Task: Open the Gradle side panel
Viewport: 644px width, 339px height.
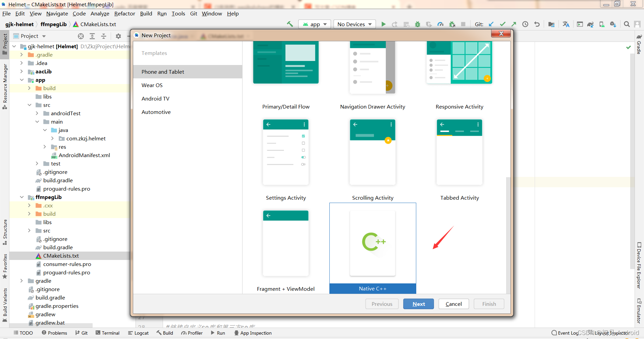Action: pos(639,44)
